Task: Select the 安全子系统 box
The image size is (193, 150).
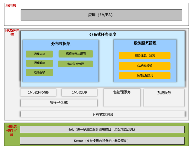Action: pos(59,103)
